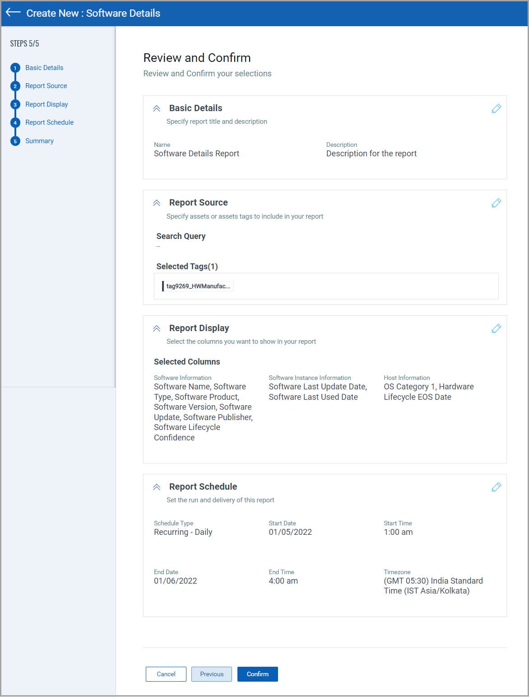Click the edit pencil for Report Schedule
The image size is (529, 697).
496,487
